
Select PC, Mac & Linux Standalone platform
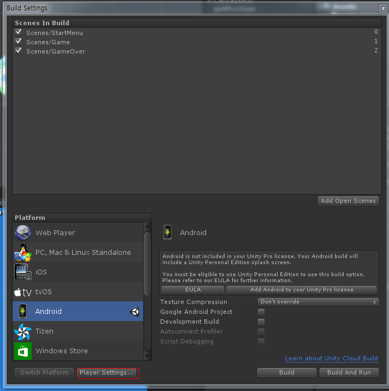[x=78, y=252]
